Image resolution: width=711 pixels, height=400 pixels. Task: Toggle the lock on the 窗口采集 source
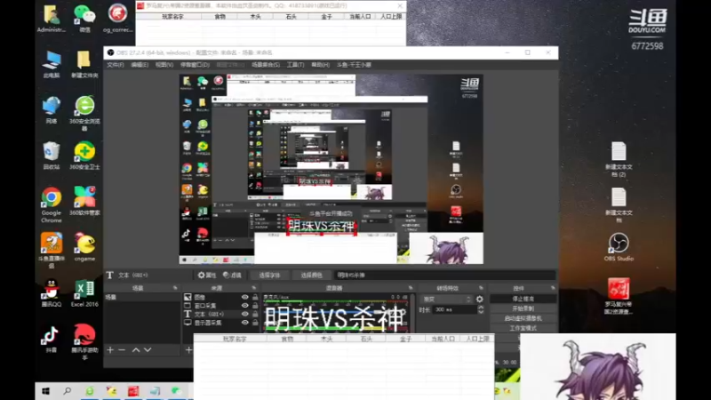pos(255,306)
